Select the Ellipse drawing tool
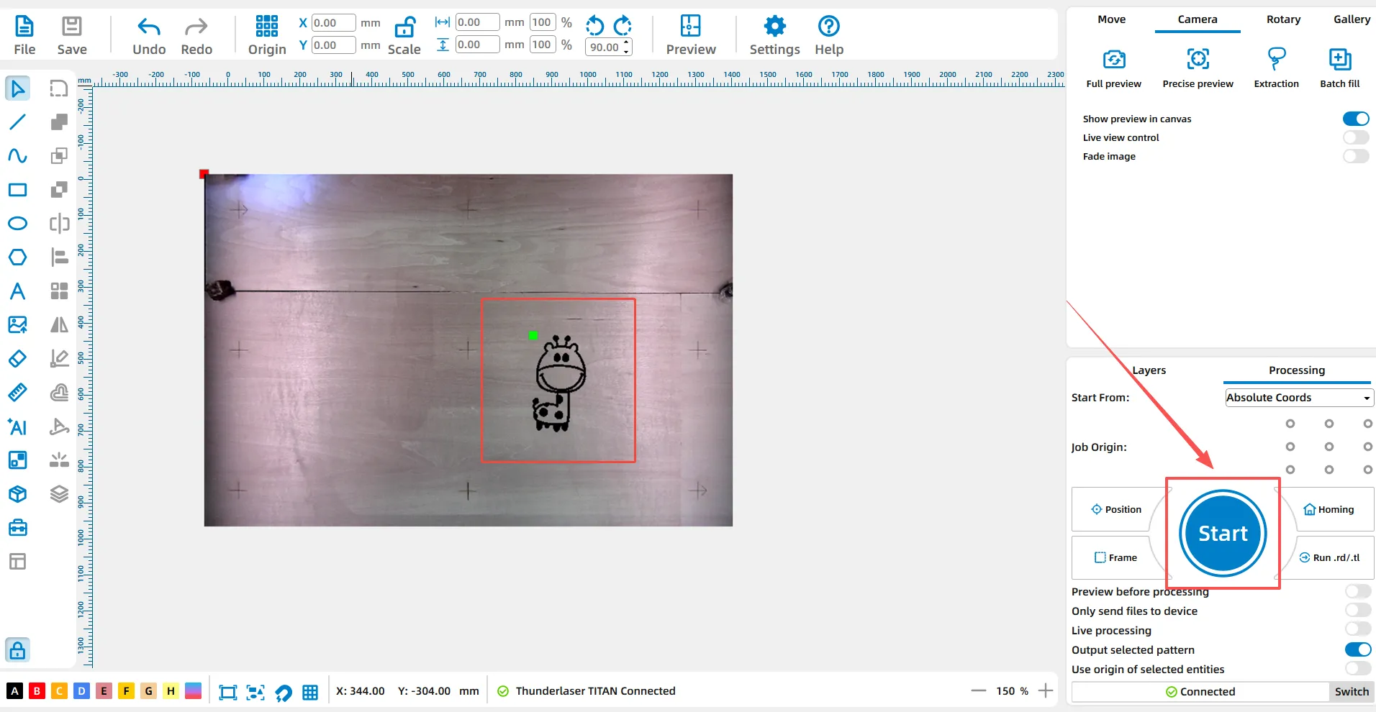Image resolution: width=1376 pixels, height=712 pixels. point(17,224)
